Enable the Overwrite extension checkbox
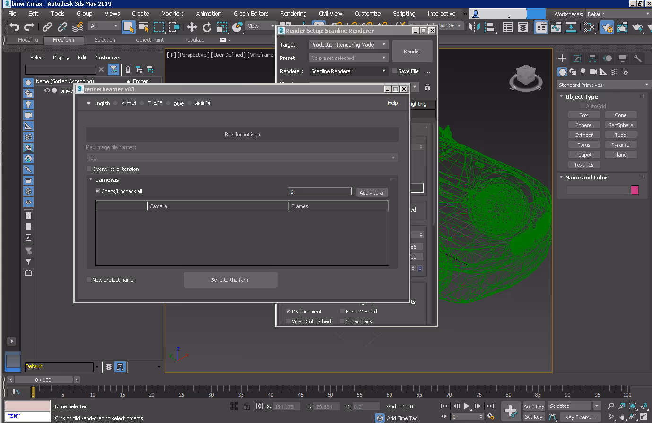This screenshot has width=652, height=423. (x=88, y=169)
